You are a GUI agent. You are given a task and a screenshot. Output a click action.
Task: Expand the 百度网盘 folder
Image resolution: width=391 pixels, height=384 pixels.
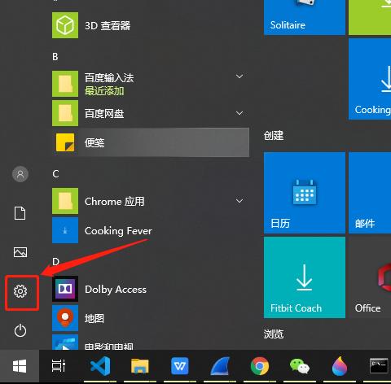[239, 113]
